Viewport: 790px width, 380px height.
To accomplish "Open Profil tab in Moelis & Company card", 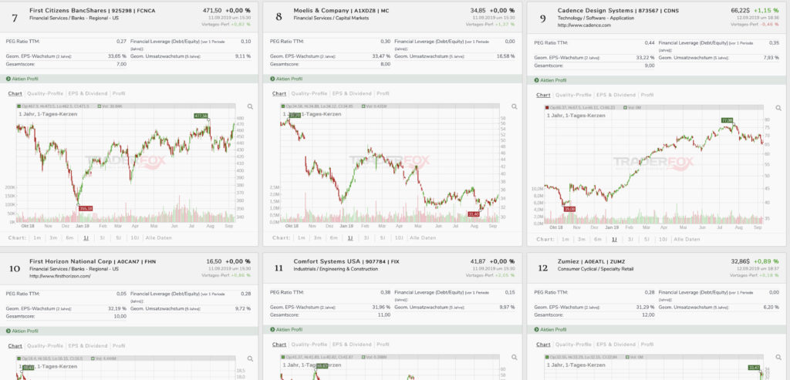I will (x=383, y=93).
